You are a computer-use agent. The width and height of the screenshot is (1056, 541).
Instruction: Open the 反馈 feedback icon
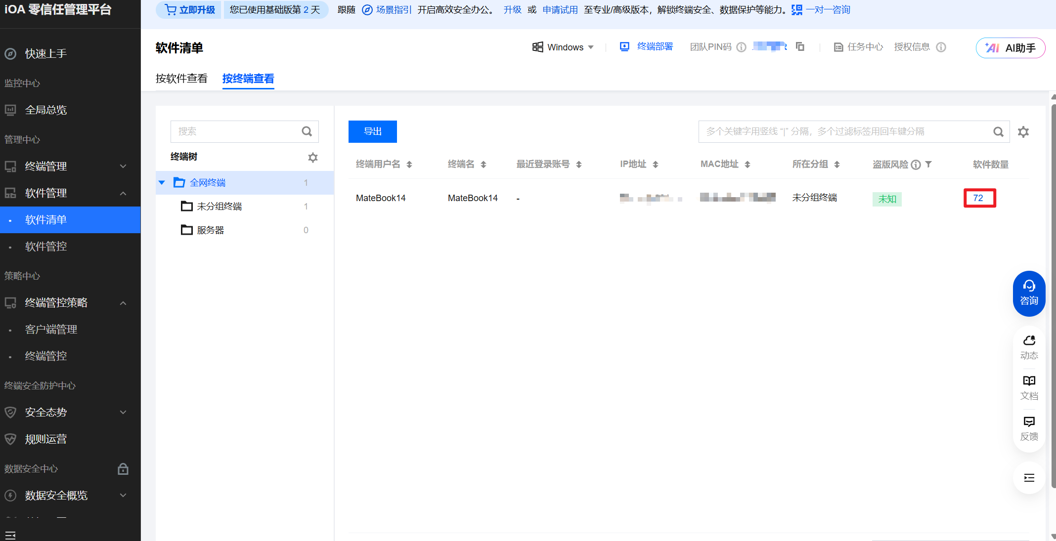point(1029,428)
